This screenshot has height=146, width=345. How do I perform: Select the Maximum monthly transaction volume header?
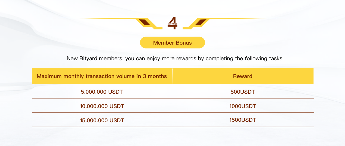point(102,76)
